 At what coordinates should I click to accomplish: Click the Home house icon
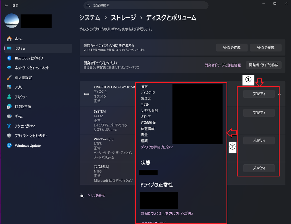pyautogui.click(x=9, y=39)
